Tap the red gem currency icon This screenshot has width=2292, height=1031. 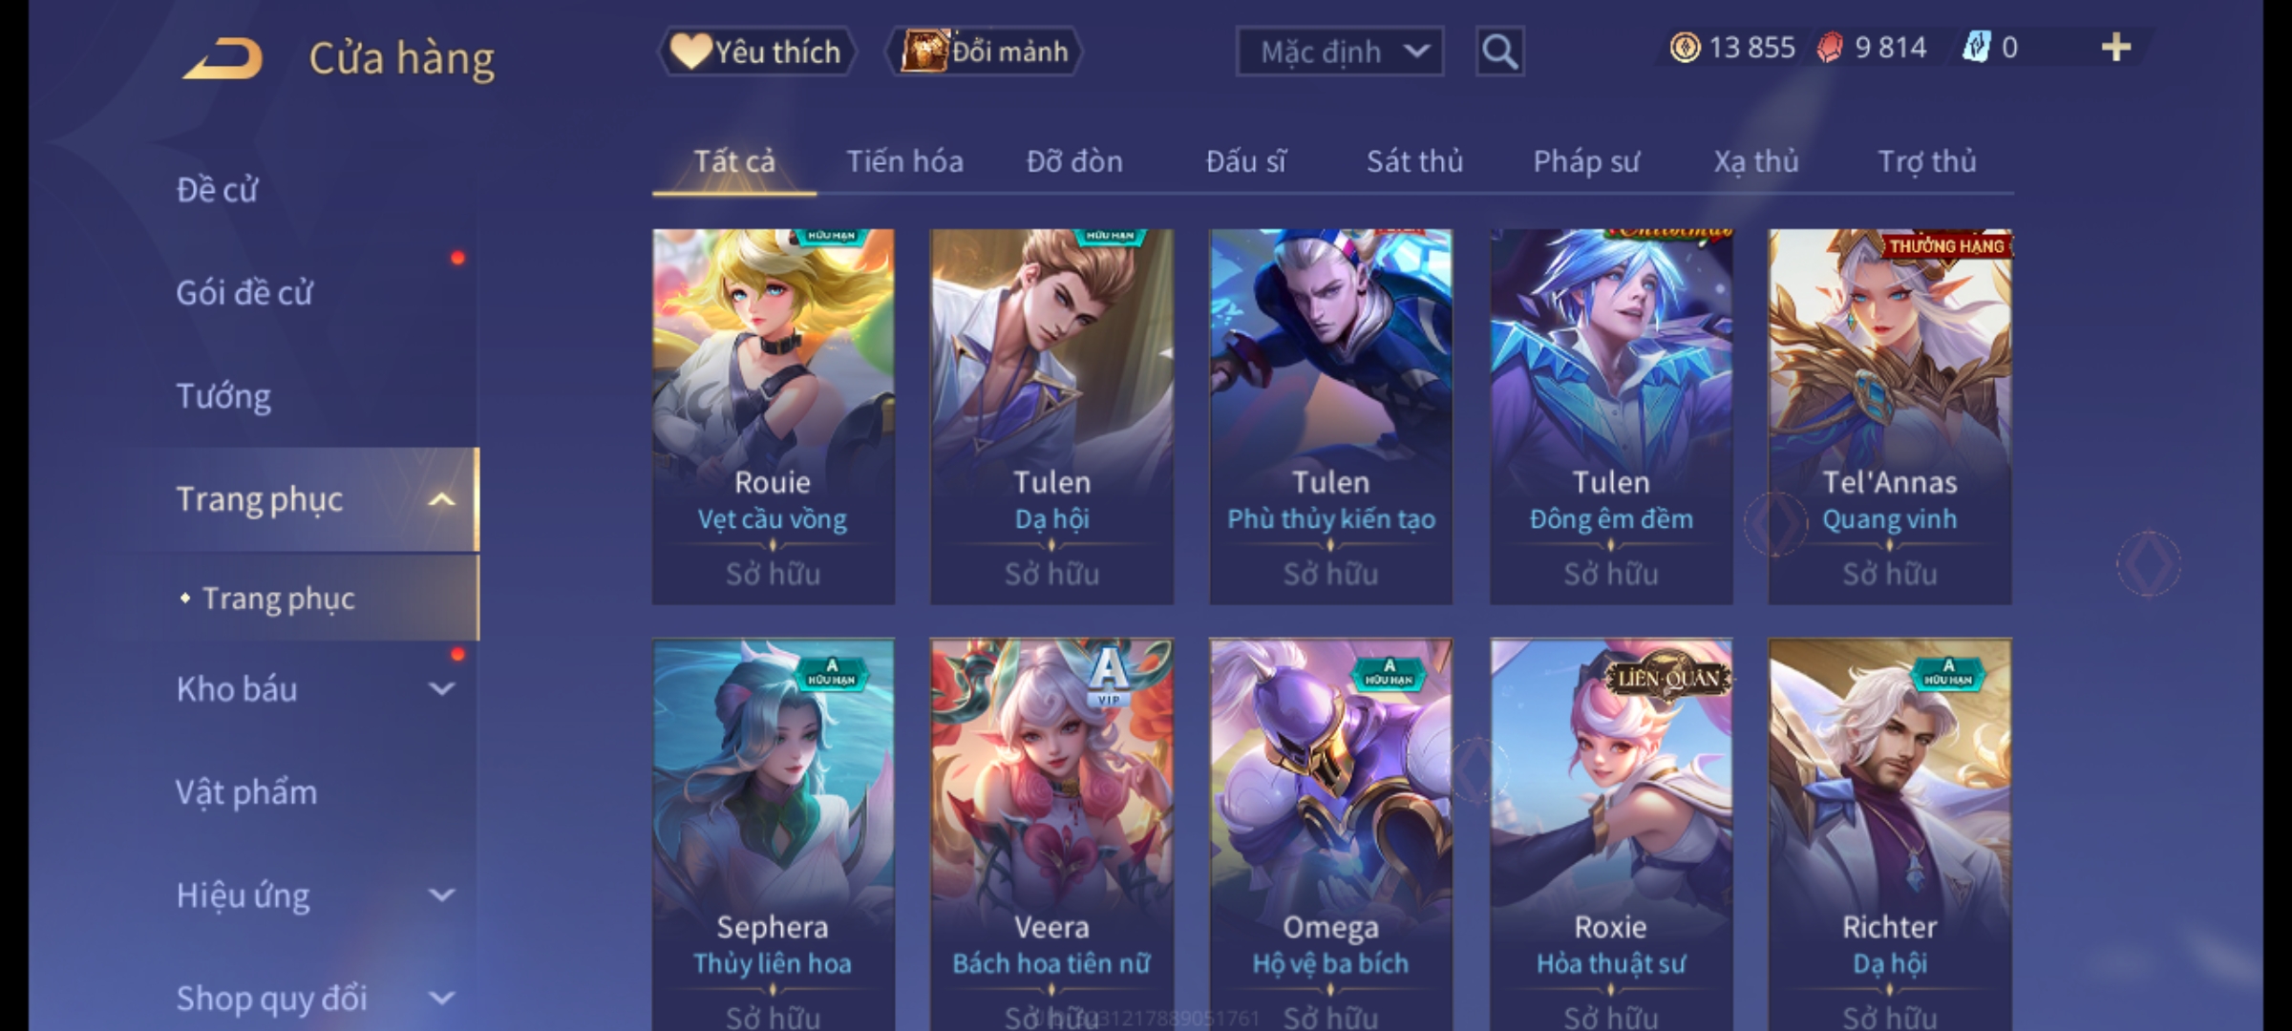tap(1830, 48)
